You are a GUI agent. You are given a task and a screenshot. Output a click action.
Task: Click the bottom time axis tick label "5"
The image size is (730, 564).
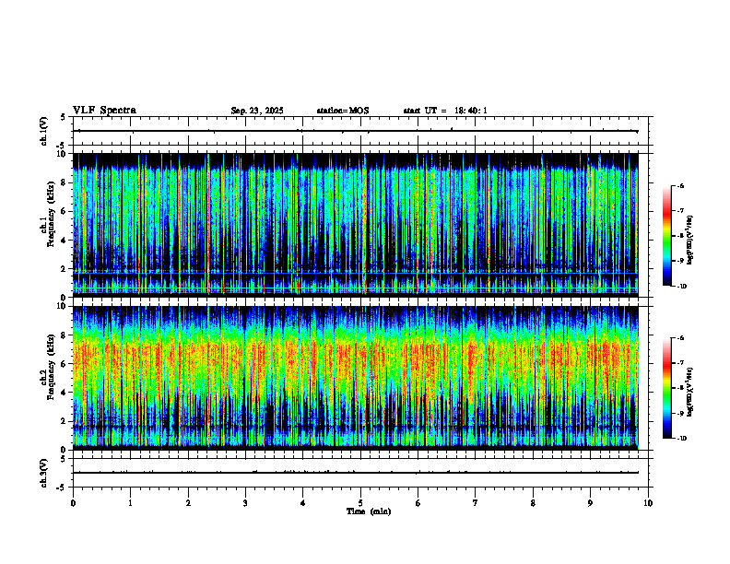[360, 503]
